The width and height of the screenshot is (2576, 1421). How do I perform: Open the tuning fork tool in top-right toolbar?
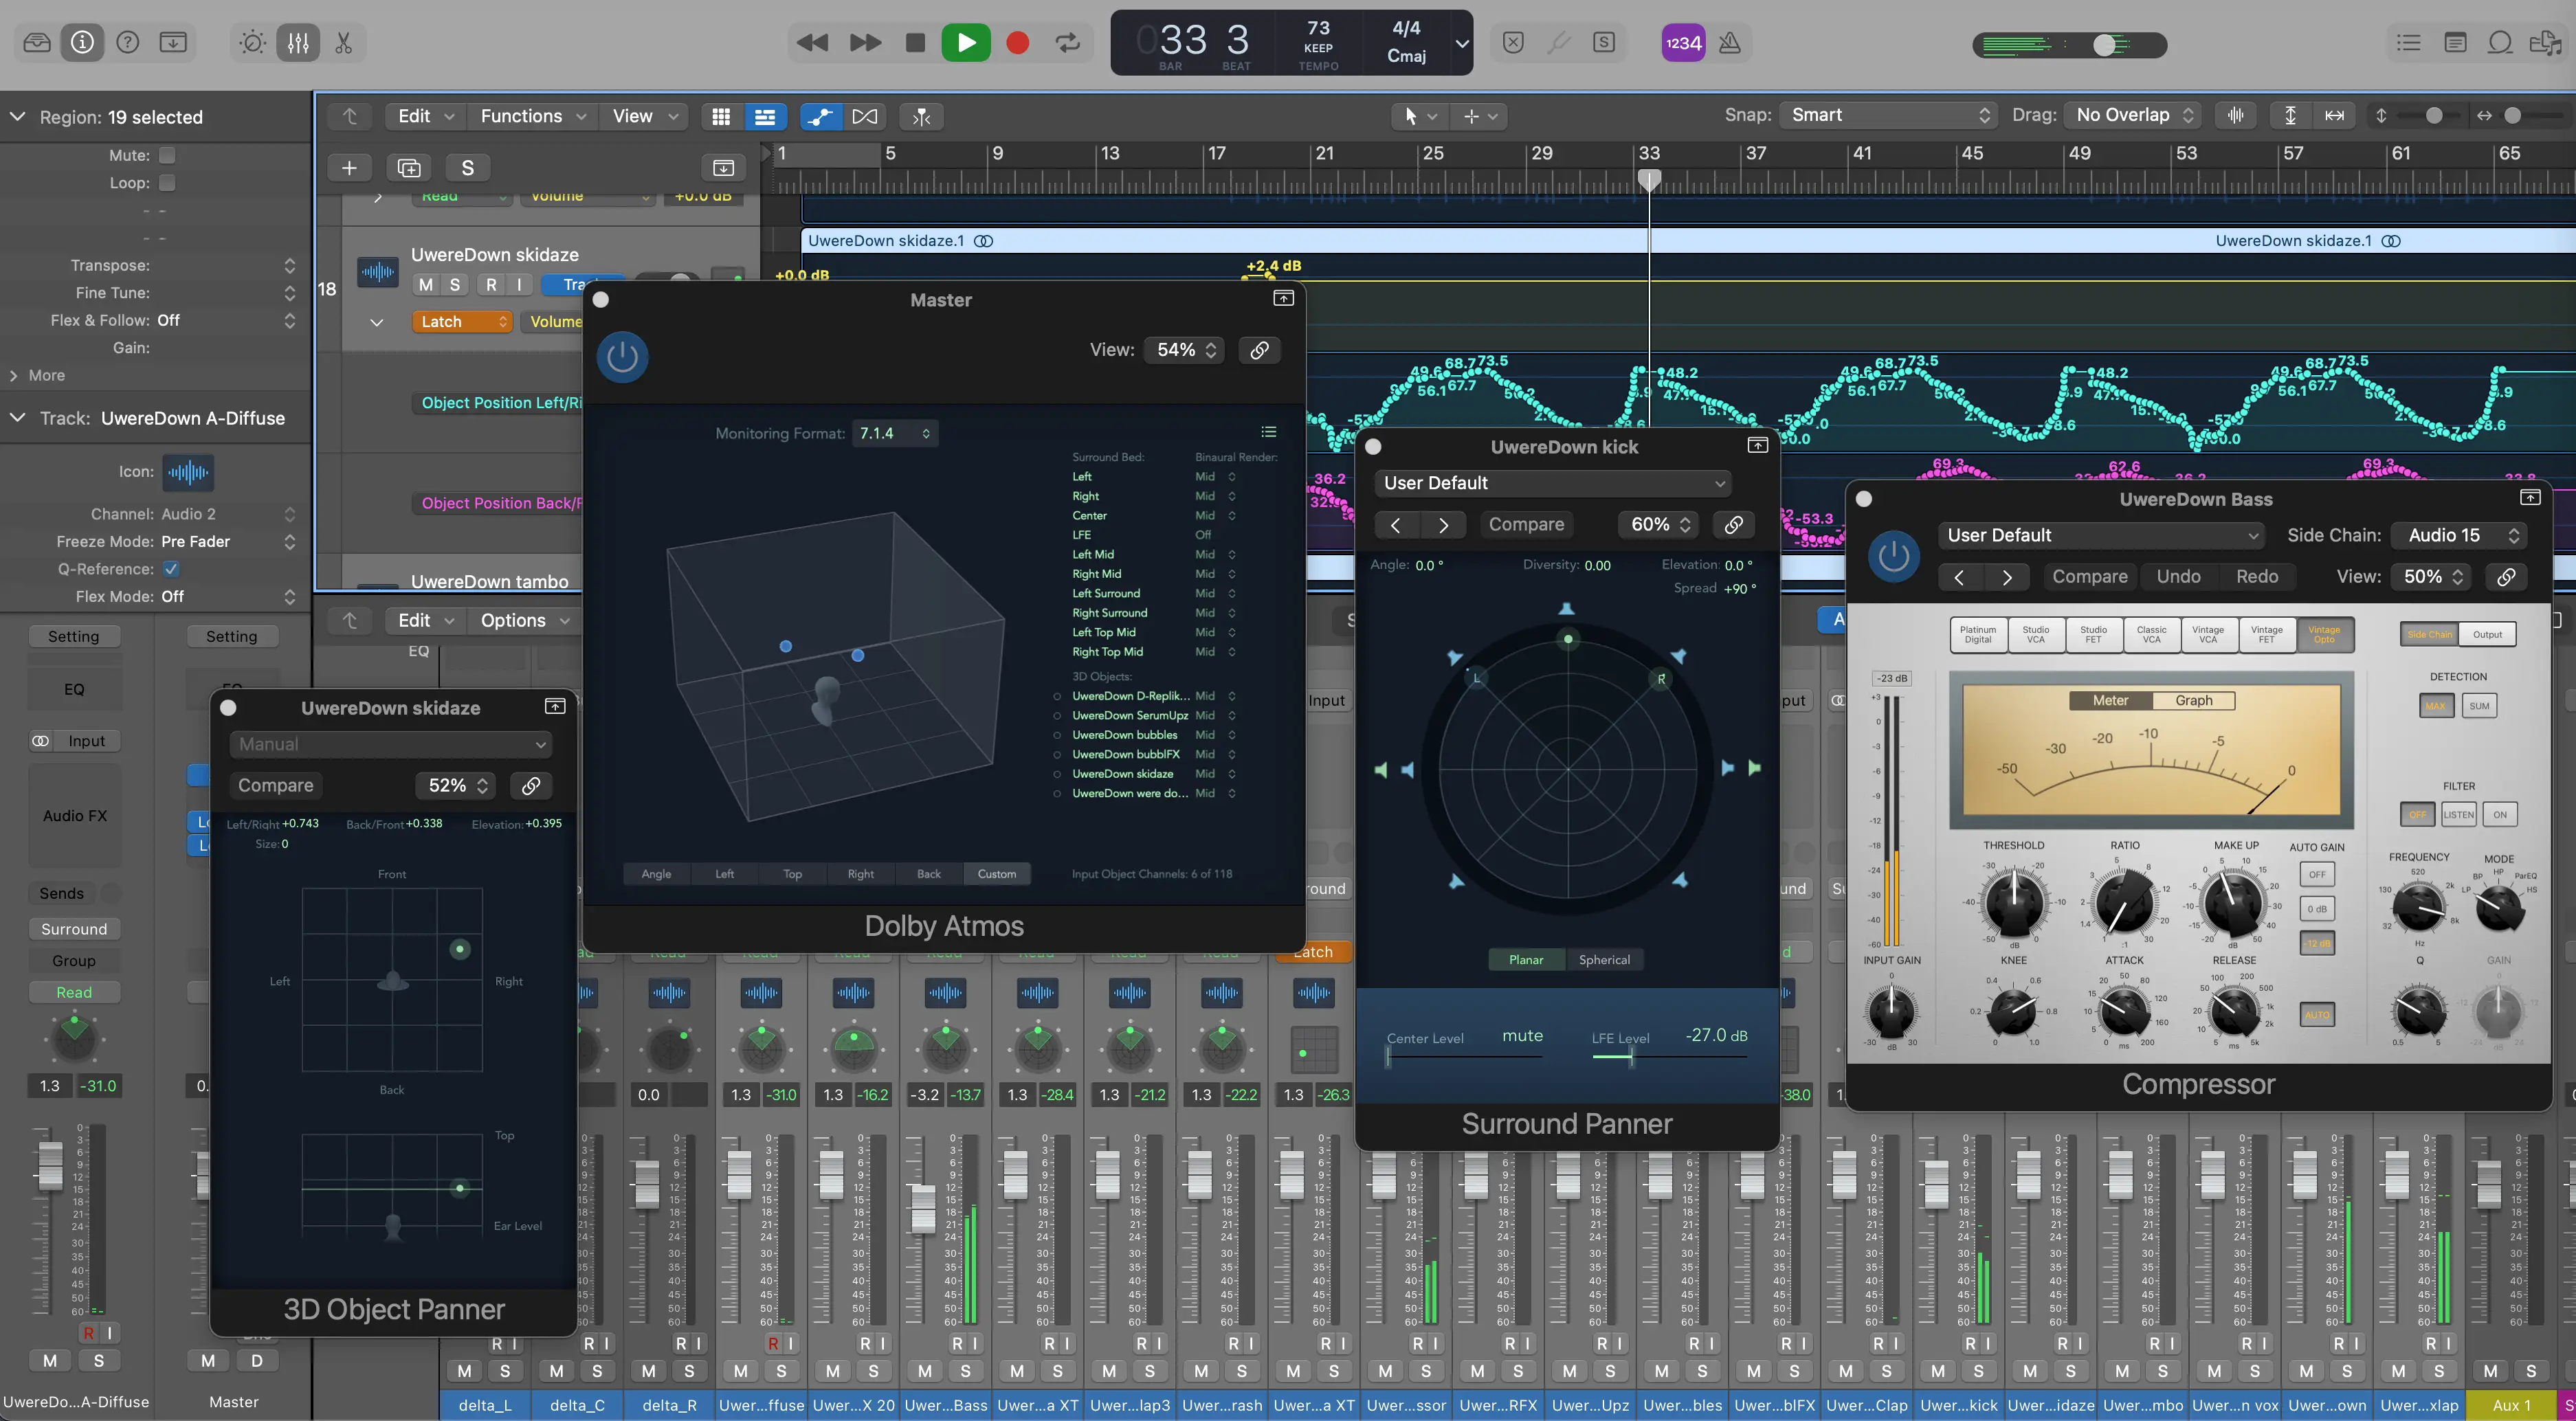[1558, 43]
